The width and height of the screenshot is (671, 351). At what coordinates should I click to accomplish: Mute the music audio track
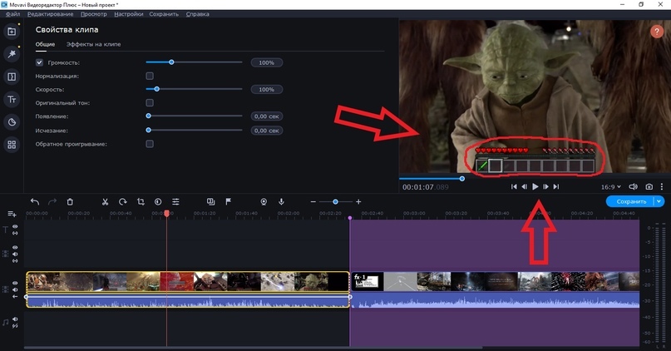click(x=15, y=319)
